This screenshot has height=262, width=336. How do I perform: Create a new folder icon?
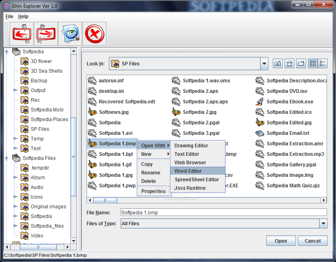301,63
